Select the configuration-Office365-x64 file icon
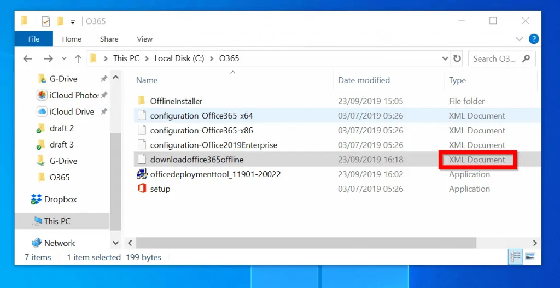This screenshot has height=288, width=560. point(142,116)
